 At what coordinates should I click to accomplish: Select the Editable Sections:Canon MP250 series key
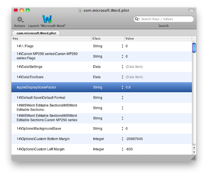point(47,118)
